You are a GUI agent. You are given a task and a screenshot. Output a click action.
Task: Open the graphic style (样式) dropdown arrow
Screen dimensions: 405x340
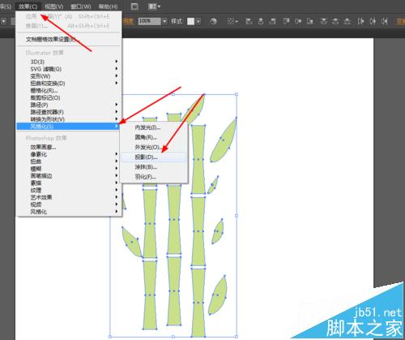pos(198,21)
